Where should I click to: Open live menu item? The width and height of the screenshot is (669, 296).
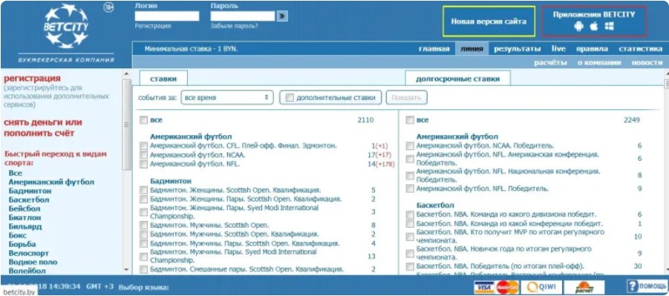[x=558, y=49]
